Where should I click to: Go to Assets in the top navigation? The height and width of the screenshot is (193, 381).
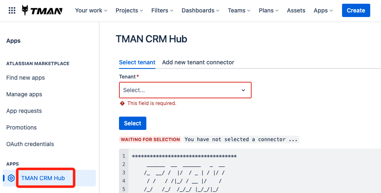[x=296, y=10]
